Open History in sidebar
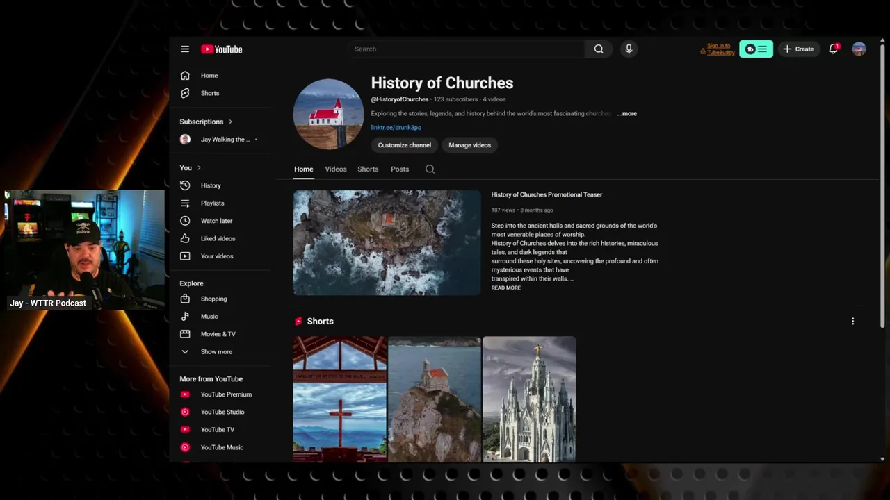 click(211, 185)
